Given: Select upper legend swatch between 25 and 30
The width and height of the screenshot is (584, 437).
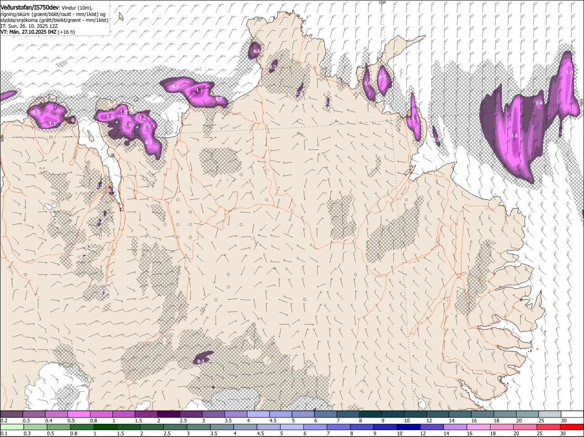Looking at the screenshot, I should (x=550, y=414).
